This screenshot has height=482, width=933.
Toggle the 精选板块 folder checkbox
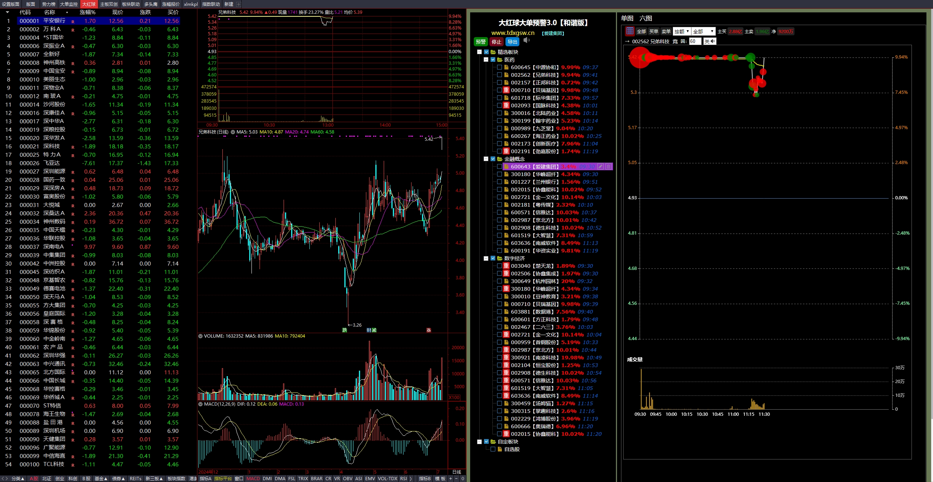pos(486,52)
